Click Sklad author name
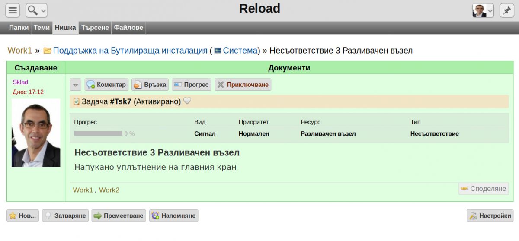519x241 pixels. pyautogui.click(x=20, y=82)
